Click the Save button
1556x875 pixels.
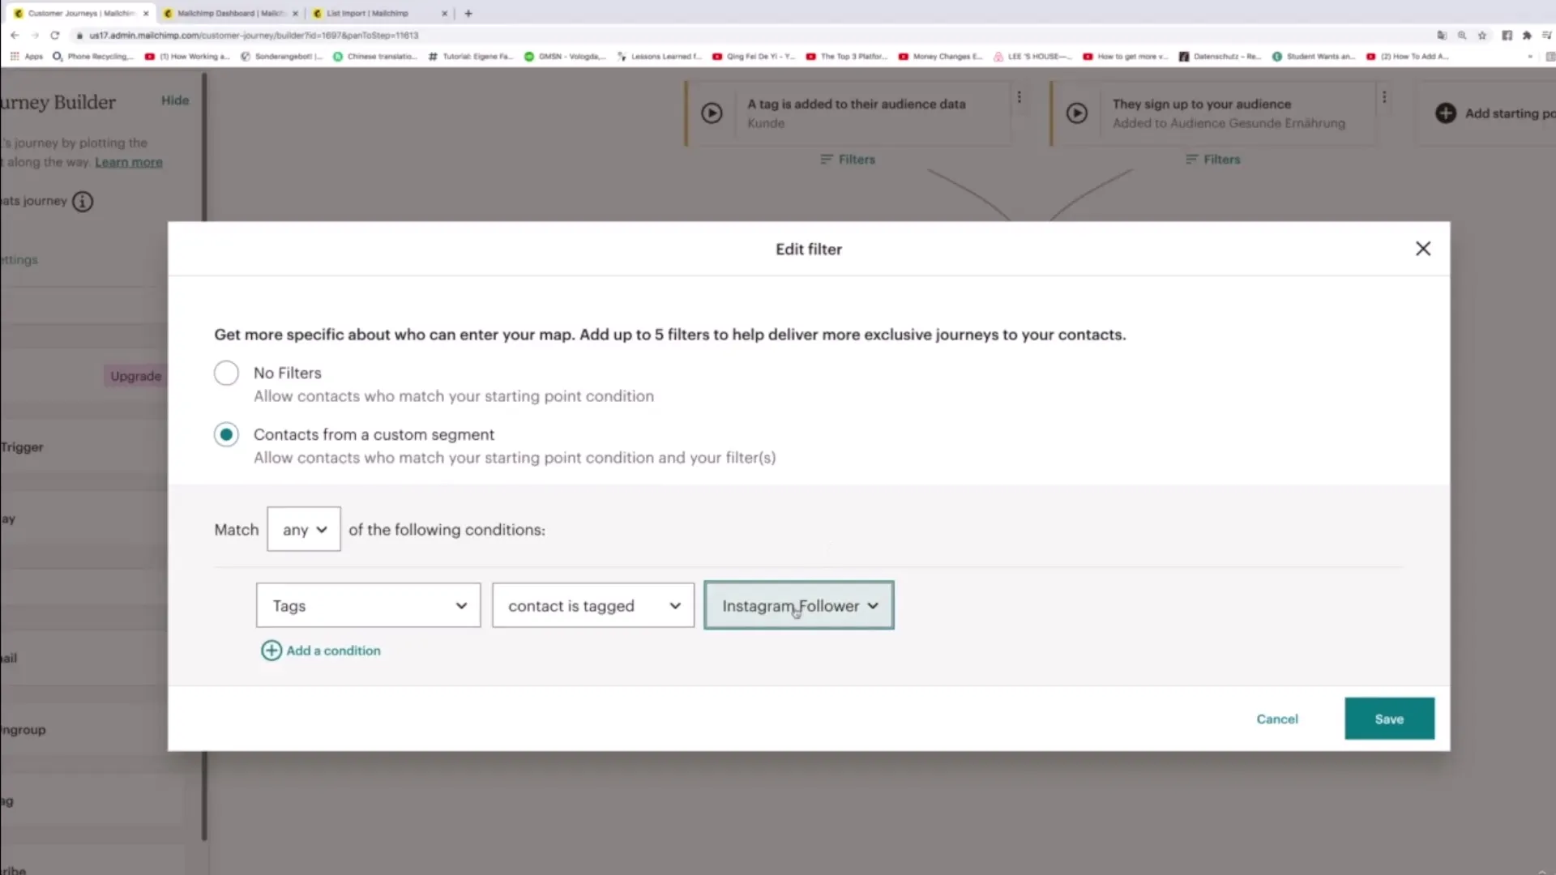tap(1389, 719)
